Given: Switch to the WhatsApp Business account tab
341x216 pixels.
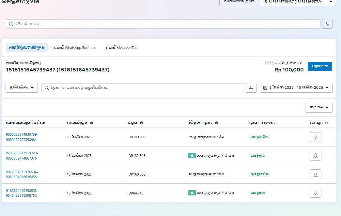Looking at the screenshot, I should (x=75, y=48).
